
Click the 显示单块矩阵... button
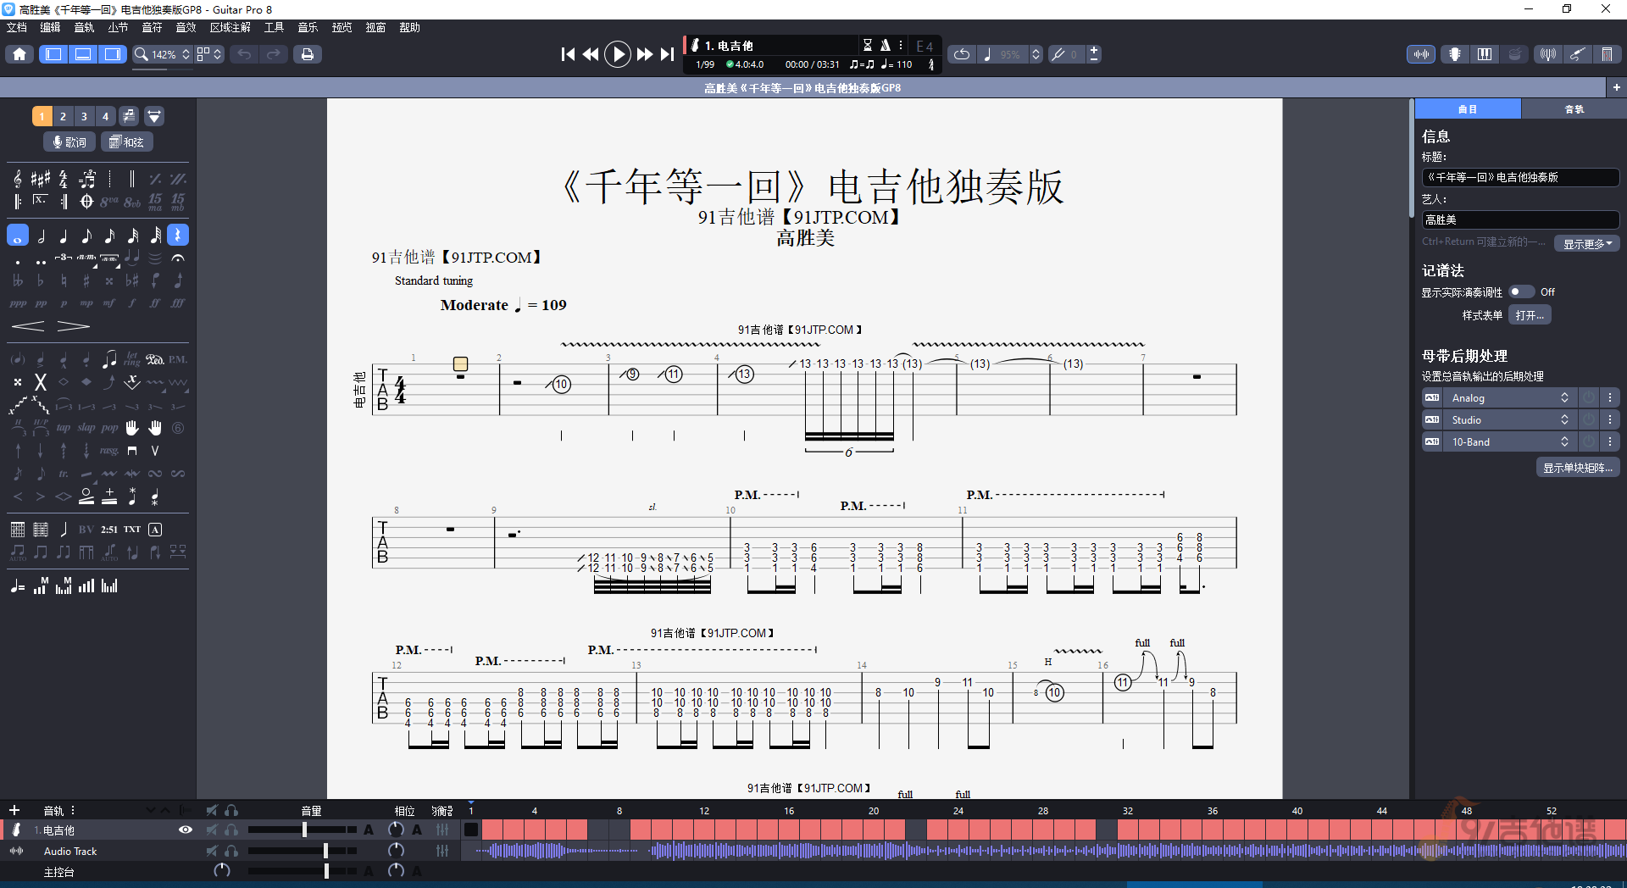coord(1578,468)
